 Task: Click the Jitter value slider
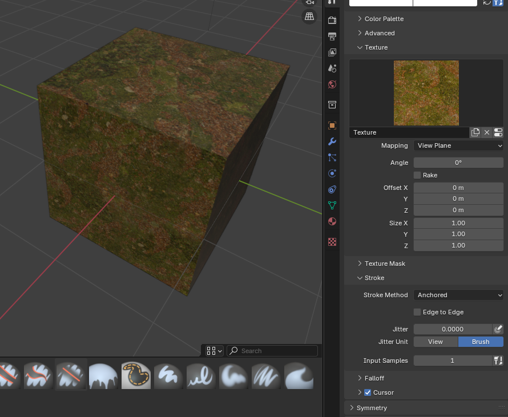click(452, 329)
